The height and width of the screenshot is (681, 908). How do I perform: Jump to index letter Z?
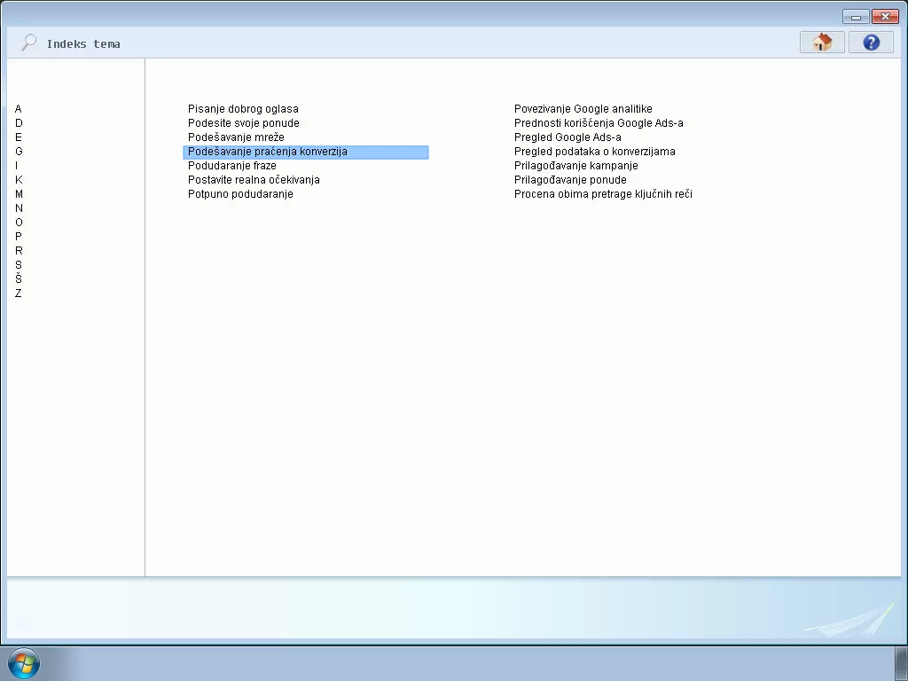[x=18, y=293]
